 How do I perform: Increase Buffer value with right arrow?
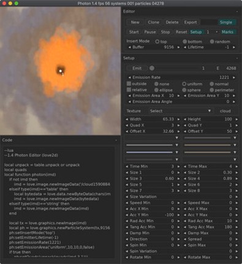pyautogui.click(x=179, y=47)
